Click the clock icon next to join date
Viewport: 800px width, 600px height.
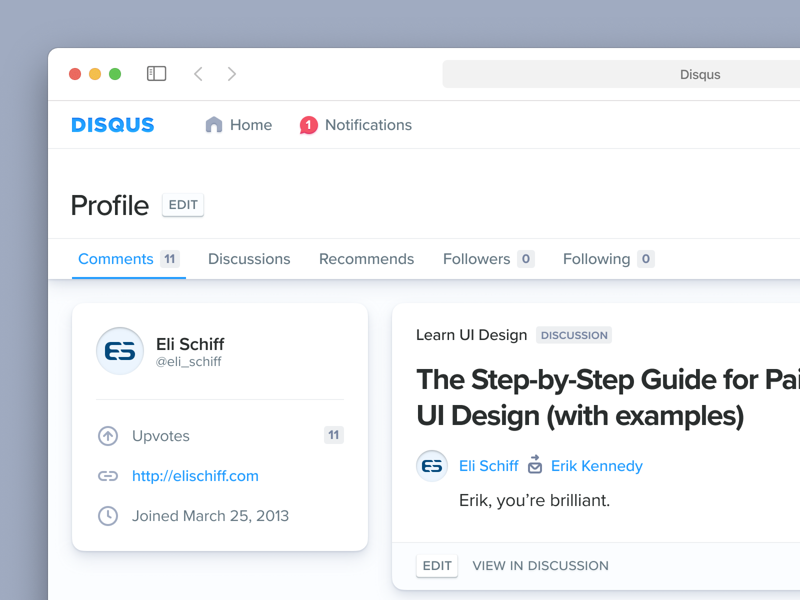pos(107,515)
